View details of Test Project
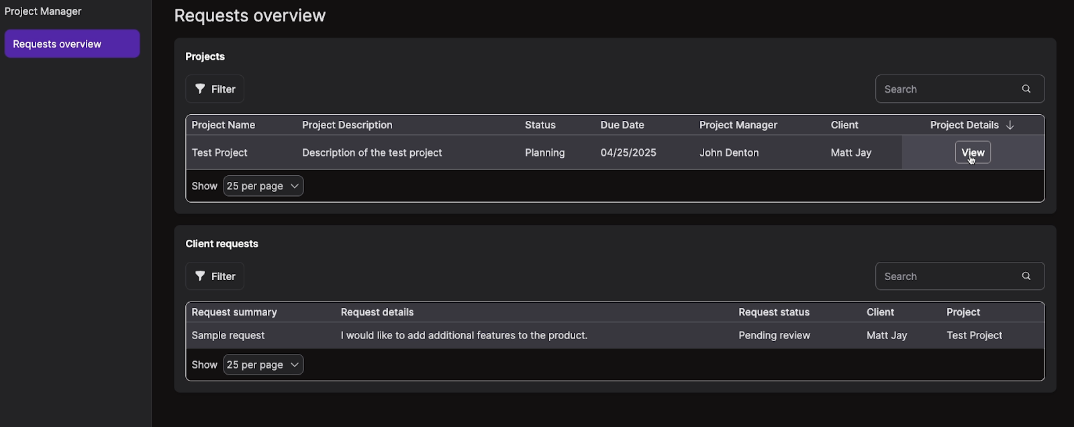The height and width of the screenshot is (427, 1074). click(973, 152)
